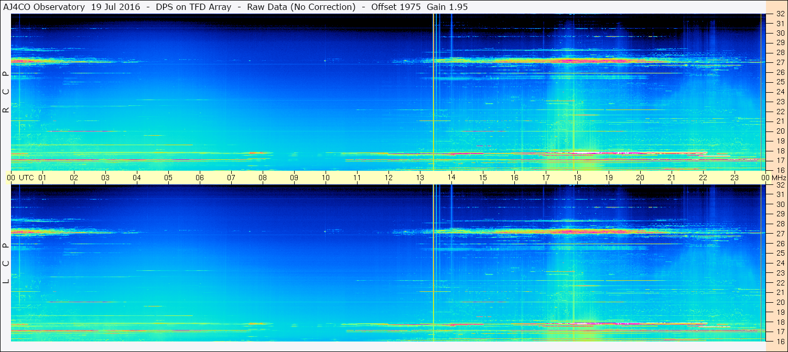Click the 'MHz' unit label
788x352 pixels.
click(779, 178)
